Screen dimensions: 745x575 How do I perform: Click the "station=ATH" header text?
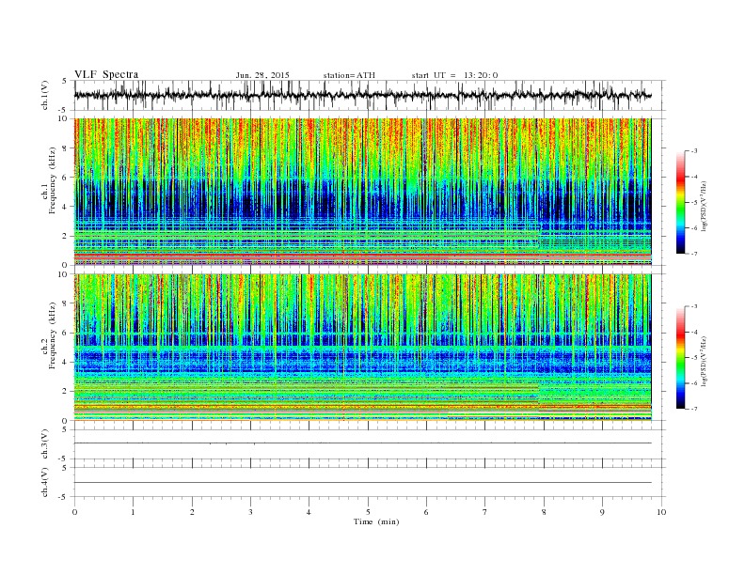[349, 75]
